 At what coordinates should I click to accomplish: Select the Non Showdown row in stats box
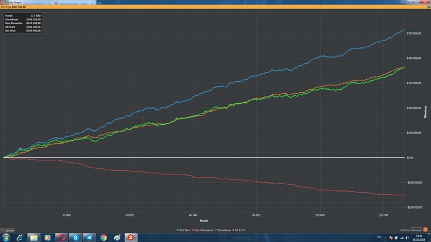click(23, 23)
